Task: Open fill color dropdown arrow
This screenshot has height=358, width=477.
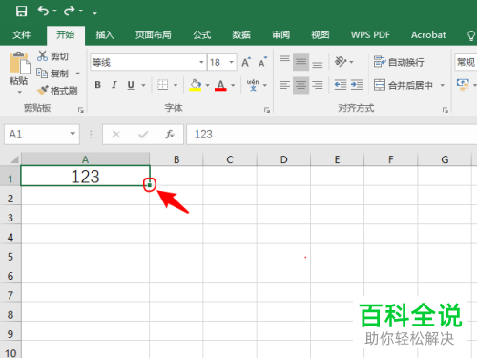Action: coord(208,85)
